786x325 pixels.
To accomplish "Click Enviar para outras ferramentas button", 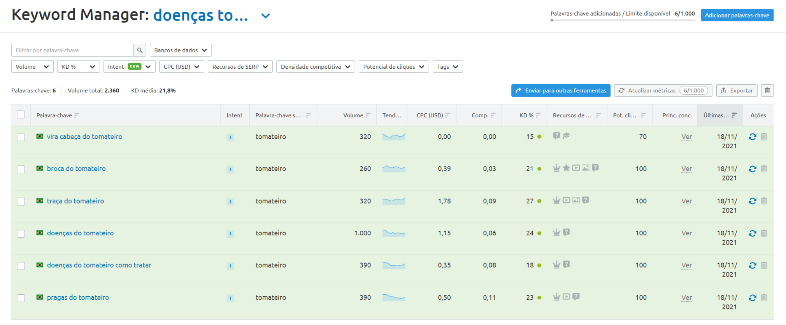I will pos(561,90).
